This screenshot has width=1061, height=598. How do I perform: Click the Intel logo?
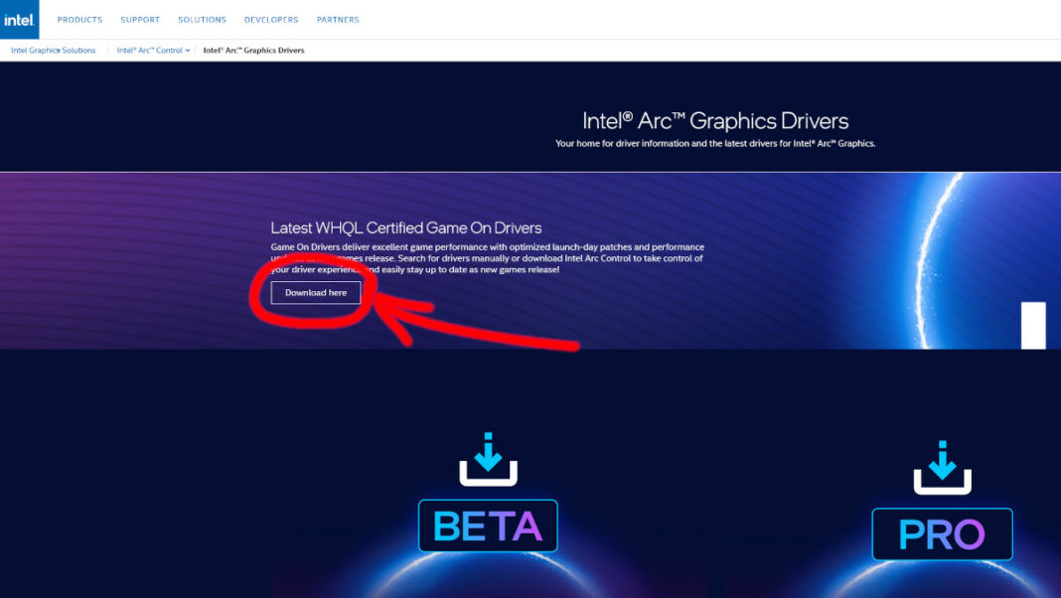[x=19, y=19]
